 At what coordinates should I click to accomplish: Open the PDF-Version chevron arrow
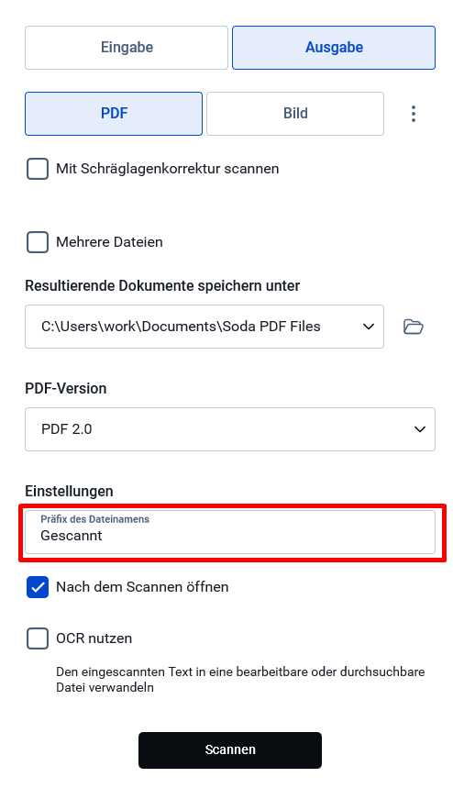[420, 429]
